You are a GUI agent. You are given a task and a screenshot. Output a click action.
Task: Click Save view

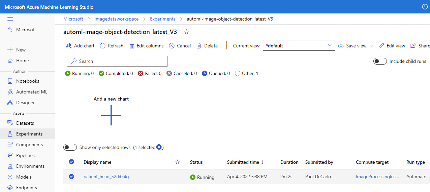pyautogui.click(x=352, y=46)
